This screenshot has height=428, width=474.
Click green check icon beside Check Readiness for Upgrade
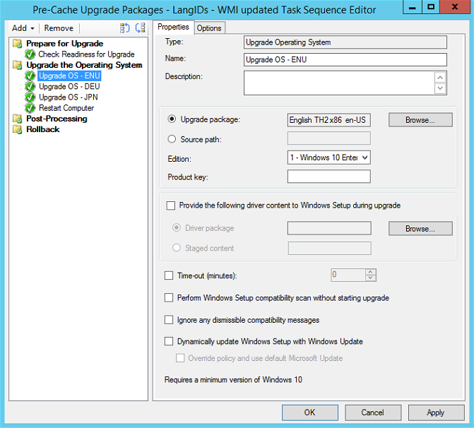point(30,54)
